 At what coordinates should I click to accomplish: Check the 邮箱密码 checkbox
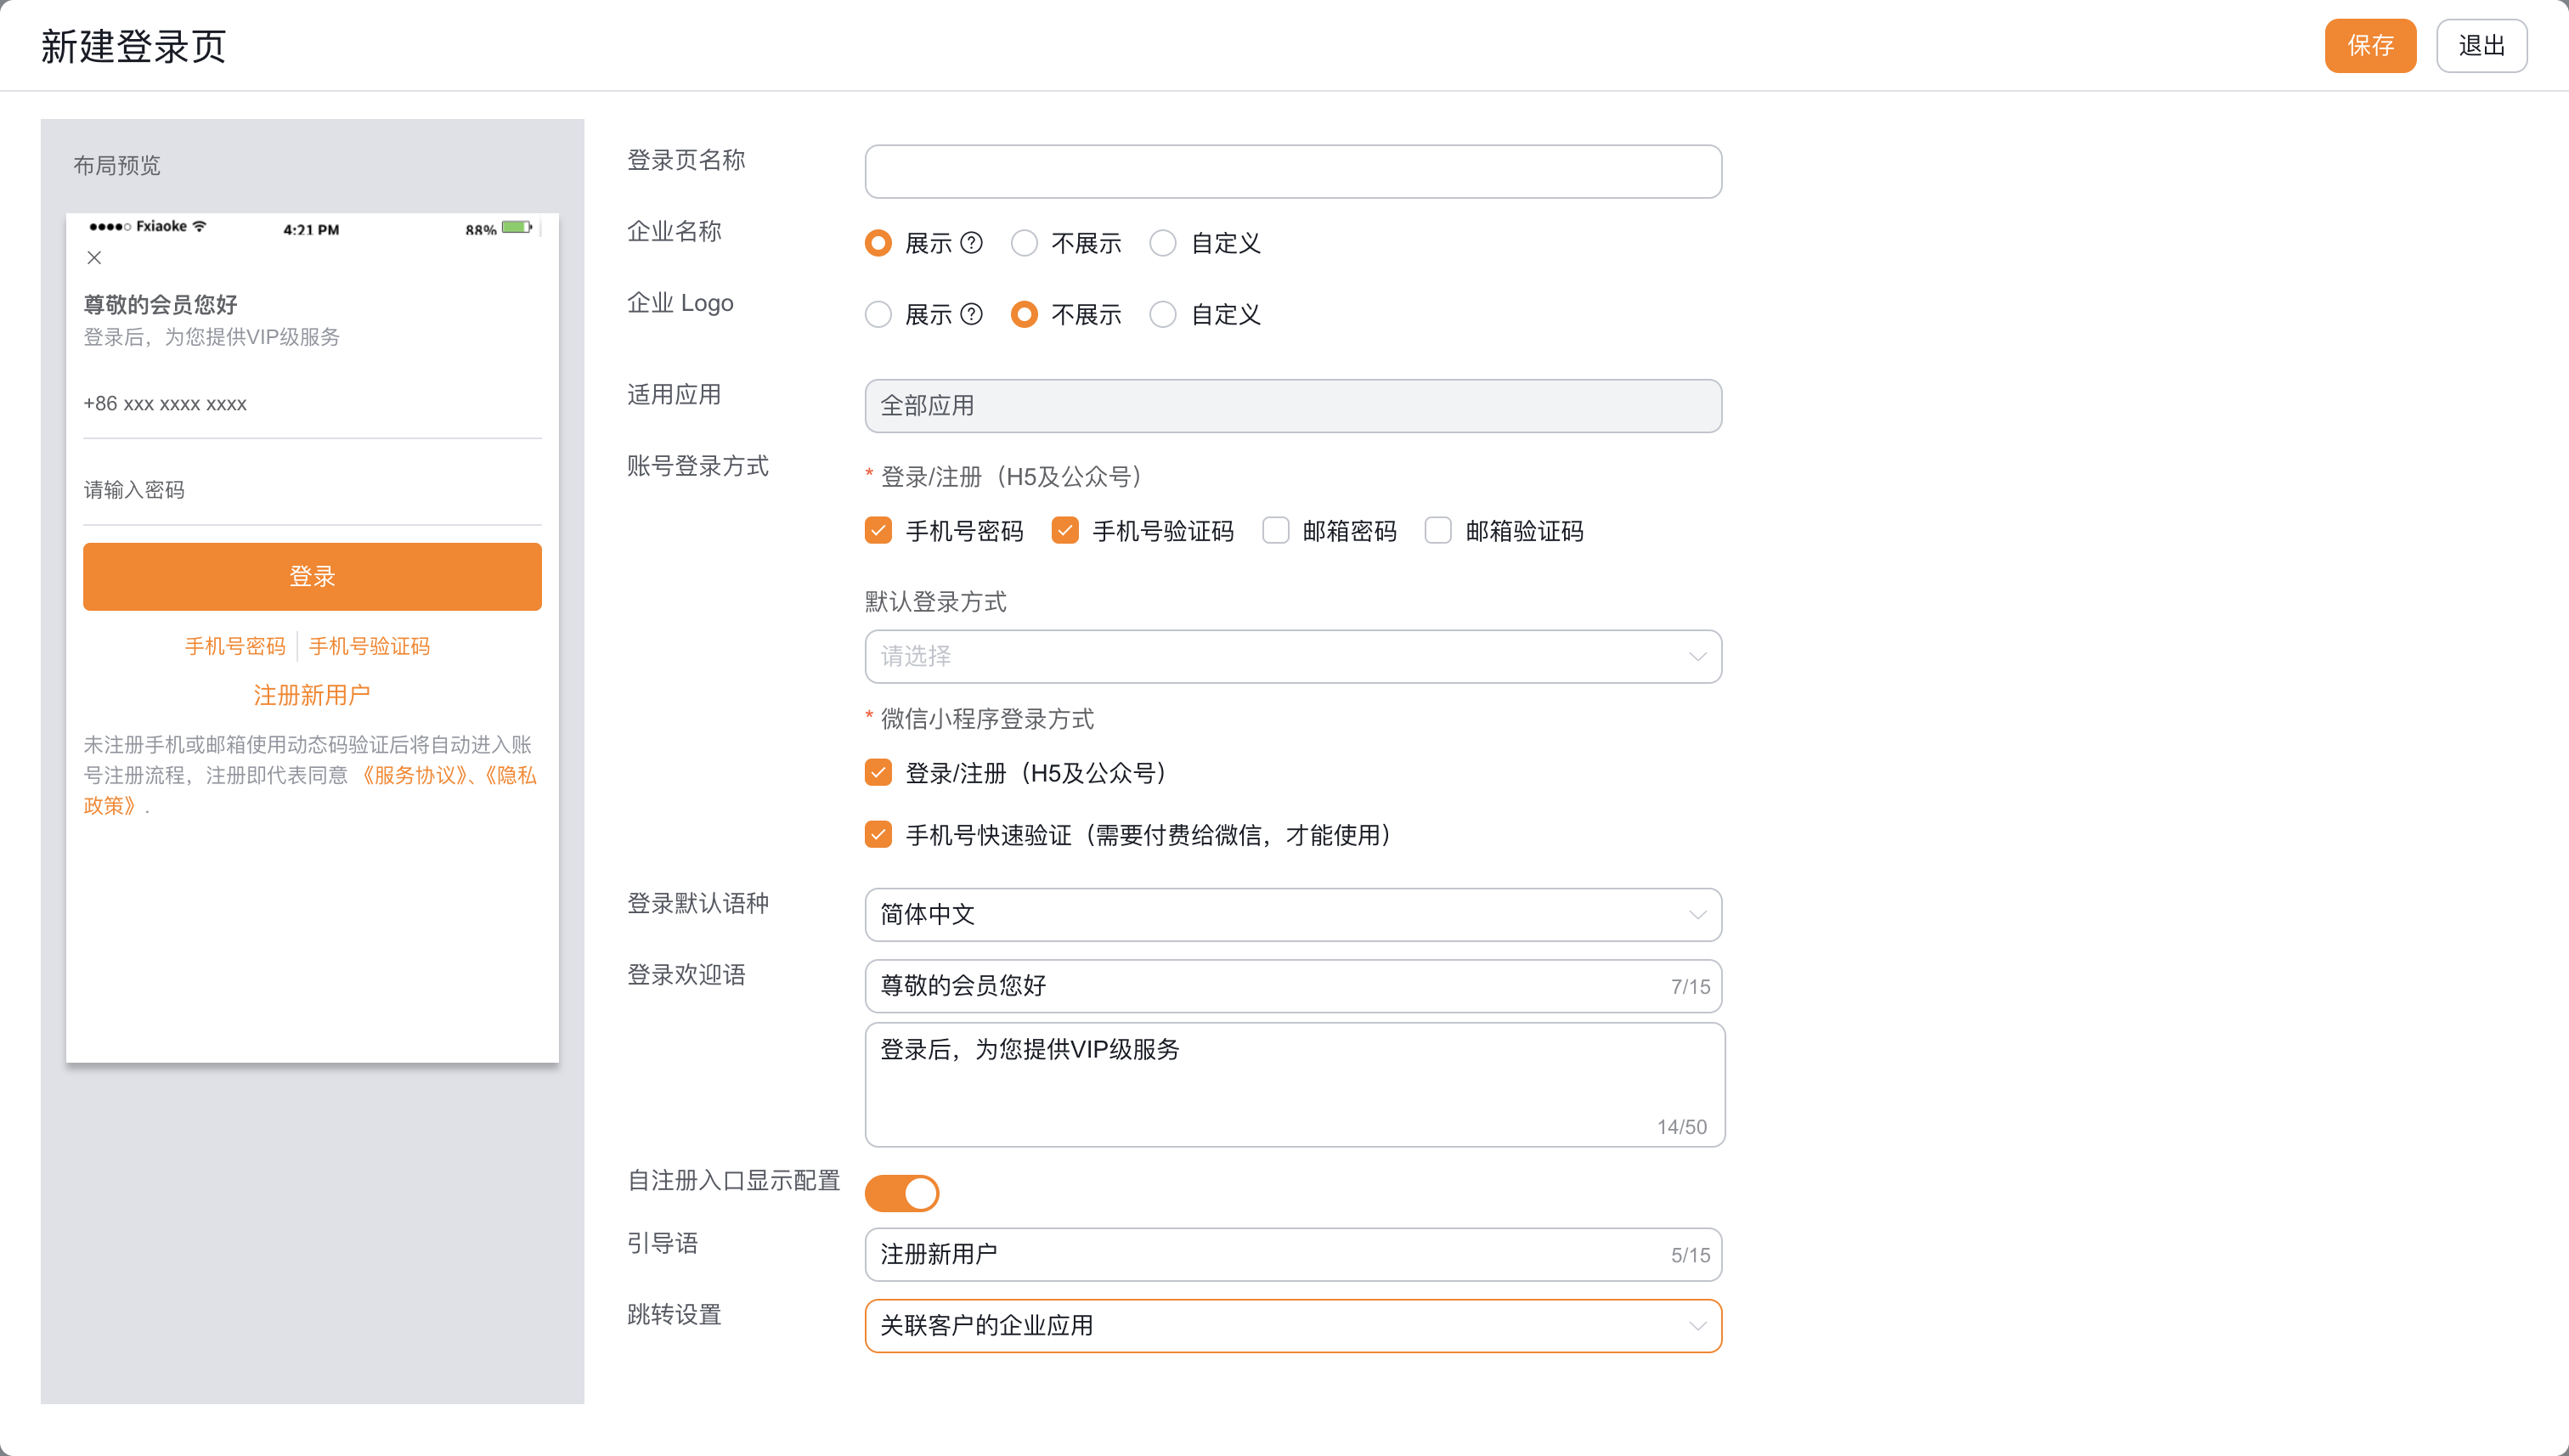(x=1275, y=531)
